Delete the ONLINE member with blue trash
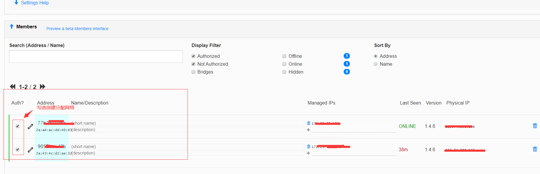Screen dimensions: 540x174 click(535, 126)
